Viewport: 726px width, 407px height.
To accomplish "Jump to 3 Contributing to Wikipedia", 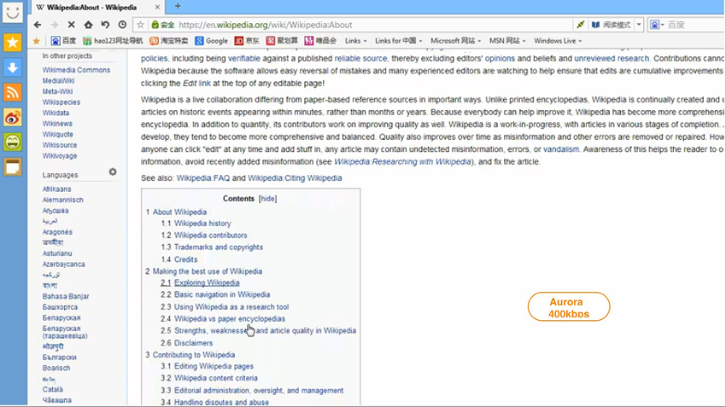I will coord(190,355).
